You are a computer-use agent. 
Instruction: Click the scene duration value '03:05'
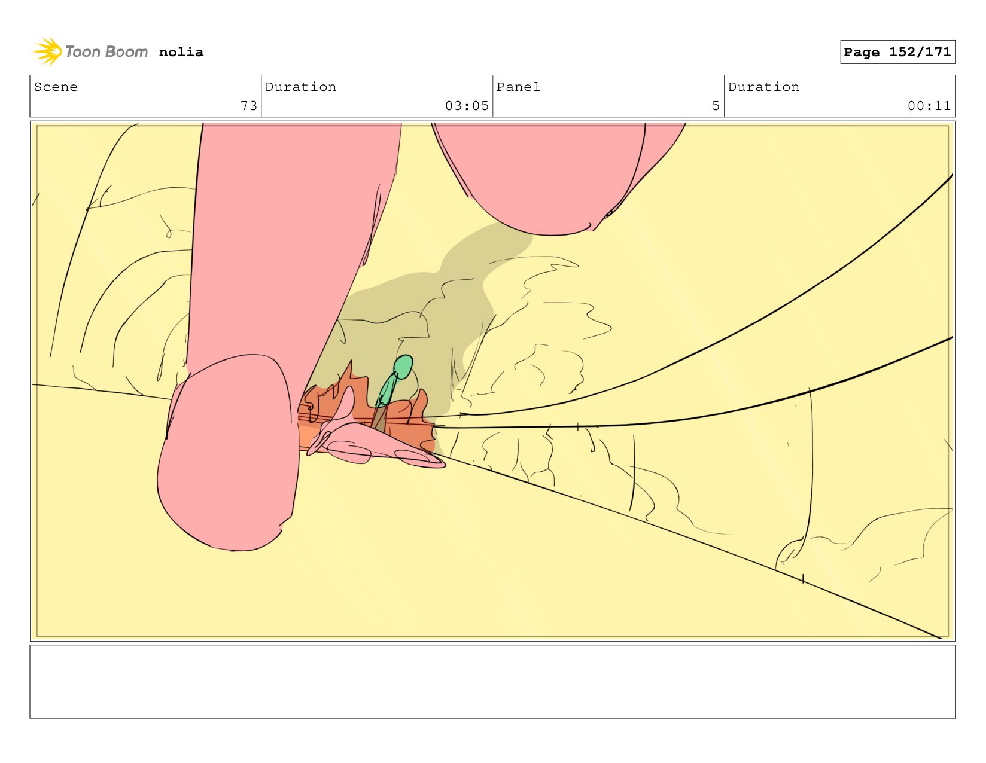click(x=467, y=106)
